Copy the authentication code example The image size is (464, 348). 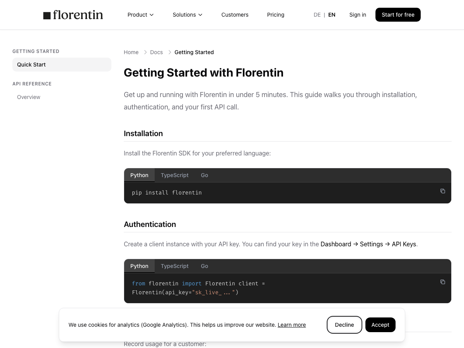[x=442, y=282]
